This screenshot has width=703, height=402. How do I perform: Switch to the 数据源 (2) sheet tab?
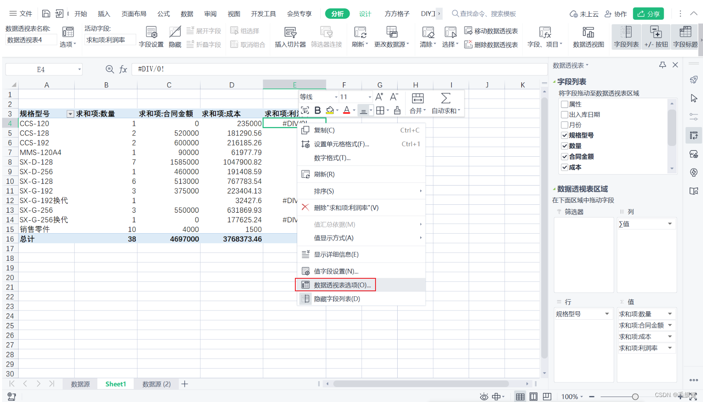pyautogui.click(x=157, y=384)
